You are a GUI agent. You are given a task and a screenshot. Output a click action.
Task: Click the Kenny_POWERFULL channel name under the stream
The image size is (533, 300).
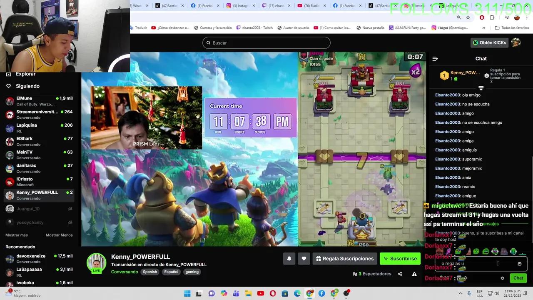[x=141, y=257]
